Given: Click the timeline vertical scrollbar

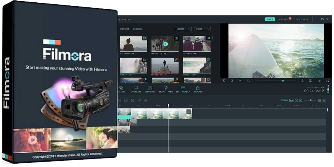Looking at the screenshot, I should pos(327,110).
